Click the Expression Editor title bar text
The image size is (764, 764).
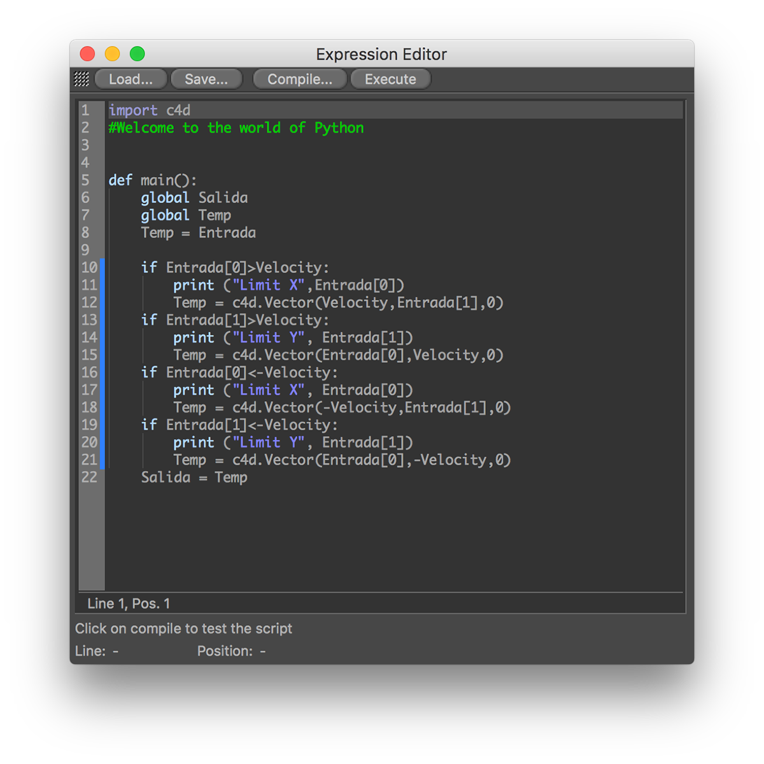tap(381, 54)
